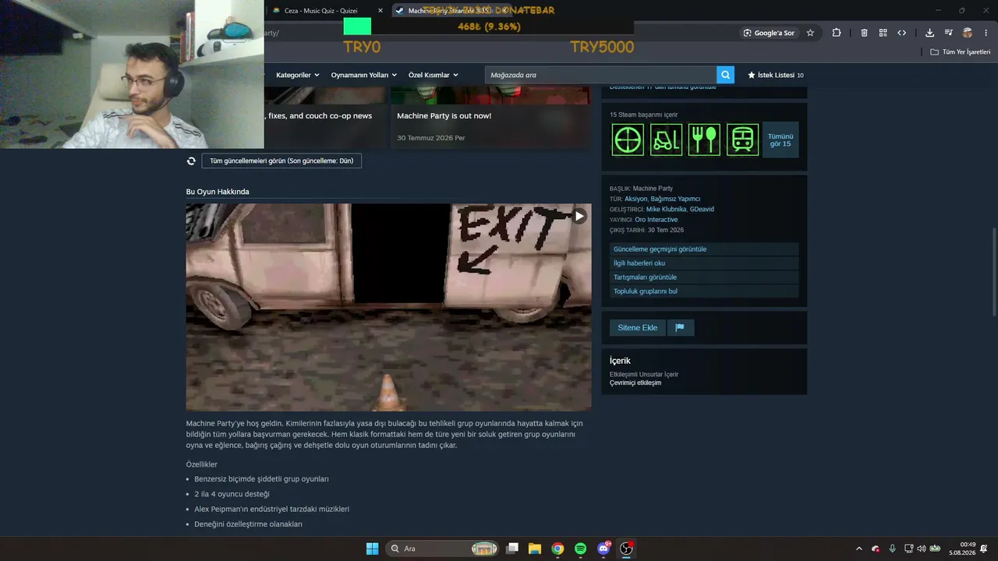Viewport: 998px width, 561px height.
Task: Click the forklift achievement icon
Action: point(666,139)
